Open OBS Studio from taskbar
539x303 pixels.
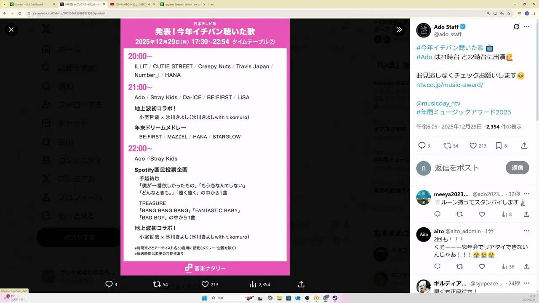tap(307, 298)
